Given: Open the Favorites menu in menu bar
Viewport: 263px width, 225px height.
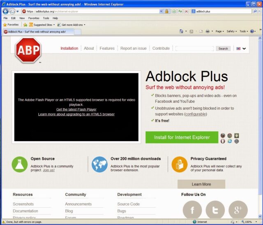Looking at the screenshot, I should pos(34,18).
